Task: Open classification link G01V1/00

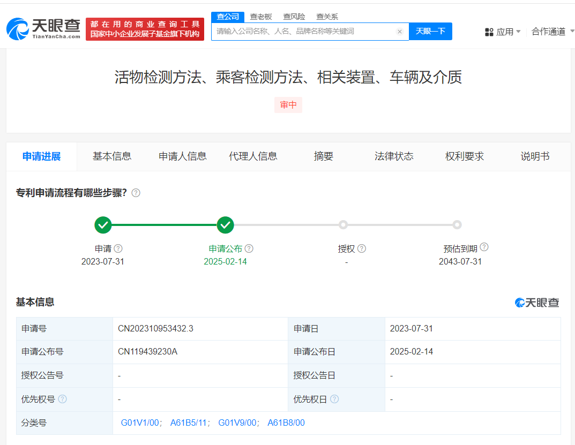Action: (140, 423)
